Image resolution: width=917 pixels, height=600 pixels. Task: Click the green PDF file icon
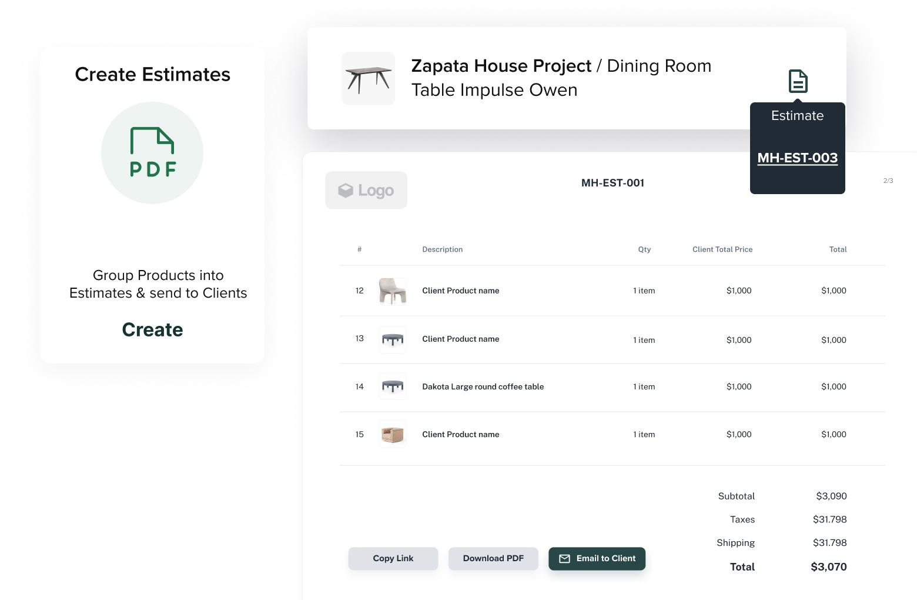[152, 152]
